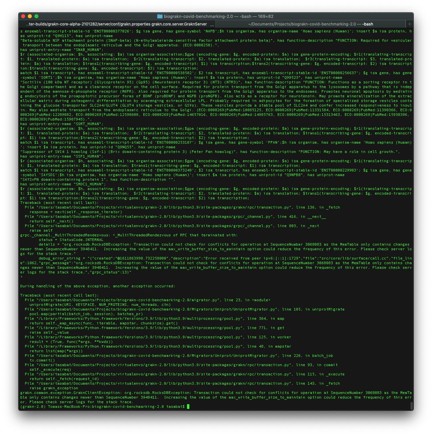The width and height of the screenshot is (432, 435).
Task: Open a new terminal tab with the plus button
Action: click(x=409, y=24)
